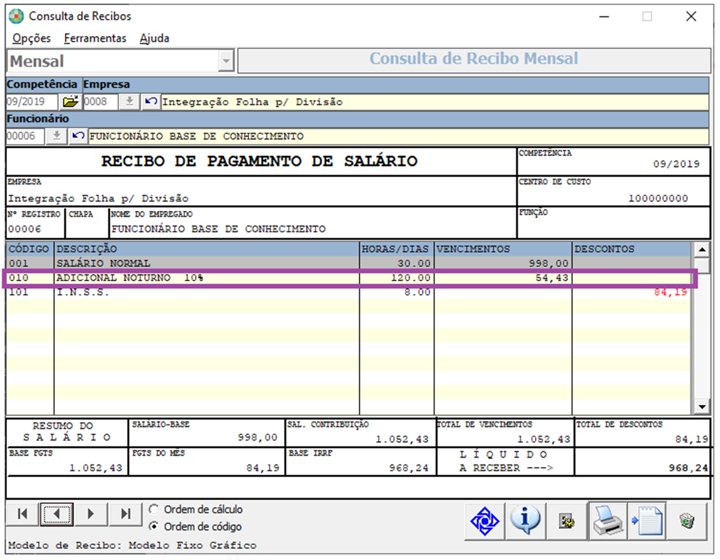This screenshot has height=560, width=720.
Task: Go to the next receipt record
Action: pos(91,513)
